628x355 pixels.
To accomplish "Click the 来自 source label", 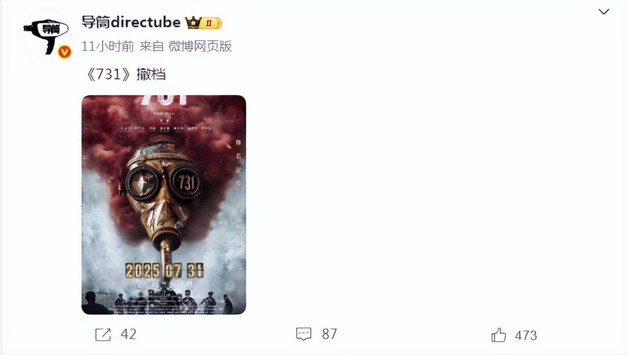I will [x=151, y=47].
